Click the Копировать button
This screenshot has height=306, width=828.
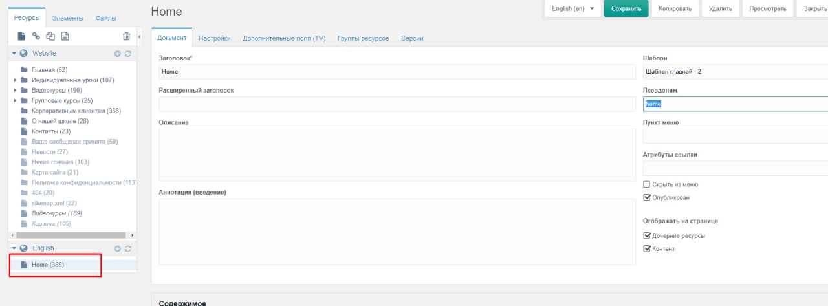click(675, 9)
